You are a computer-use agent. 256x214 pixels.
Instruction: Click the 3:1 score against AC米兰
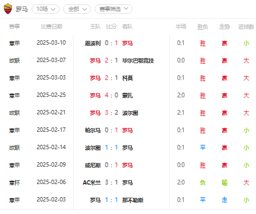[112, 182]
